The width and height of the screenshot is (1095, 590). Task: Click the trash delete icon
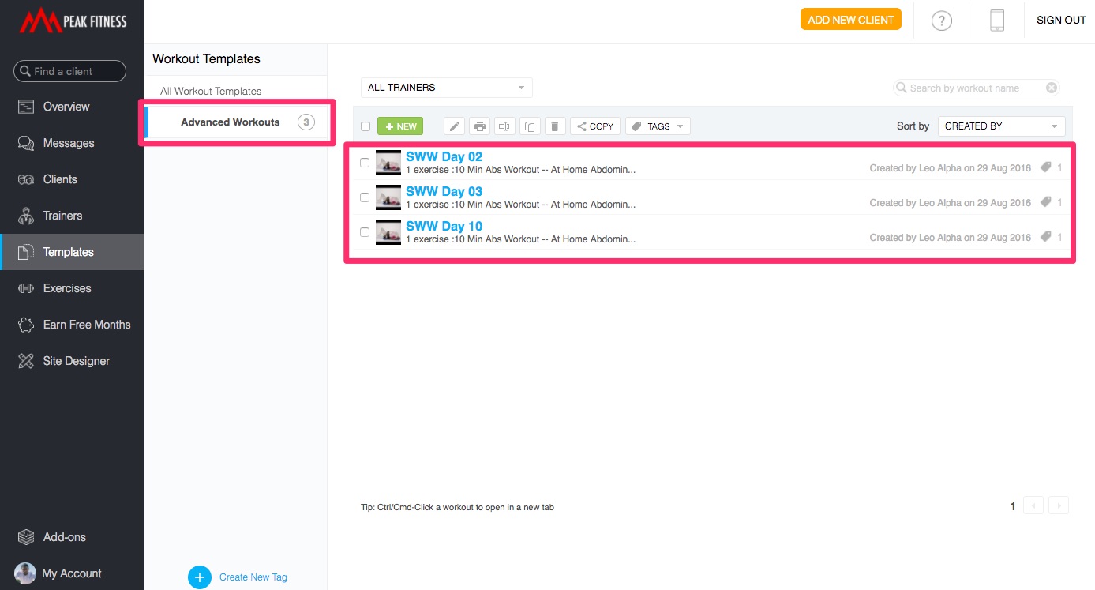[554, 126]
